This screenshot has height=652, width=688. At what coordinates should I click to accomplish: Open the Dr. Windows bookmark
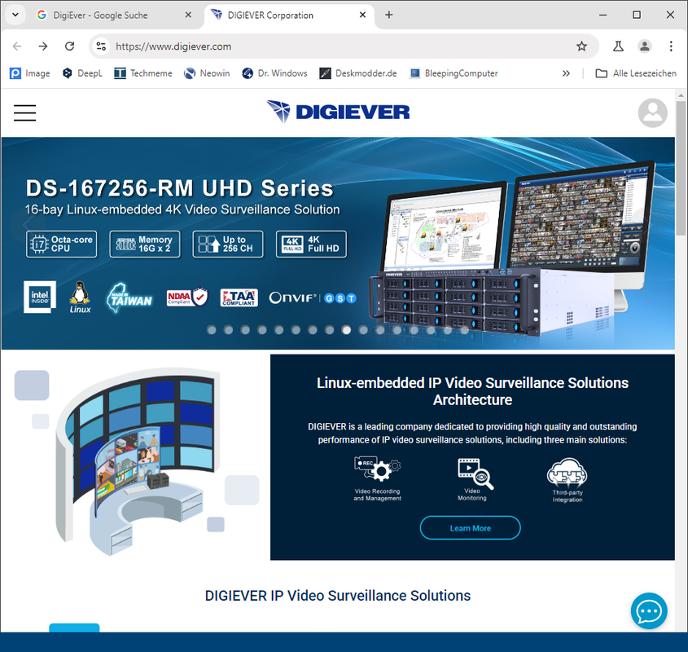tap(274, 73)
